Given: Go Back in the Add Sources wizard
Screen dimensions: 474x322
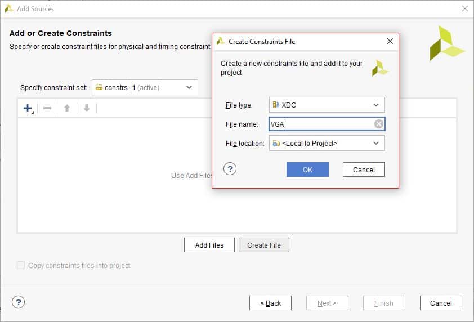Looking at the screenshot, I should pos(270,303).
